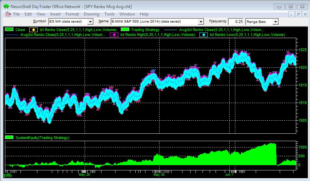
Task: Click the 1905 price axis label
Action: pyautogui.click(x=303, y=120)
